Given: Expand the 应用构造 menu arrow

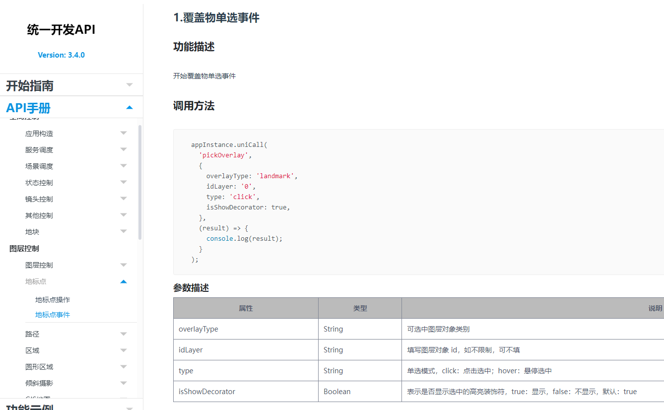Looking at the screenshot, I should click(124, 133).
